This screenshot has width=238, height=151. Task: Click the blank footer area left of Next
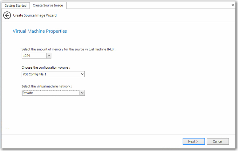(95, 141)
